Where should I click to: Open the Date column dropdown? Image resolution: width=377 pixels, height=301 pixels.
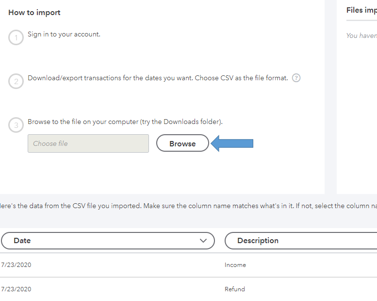click(108, 241)
